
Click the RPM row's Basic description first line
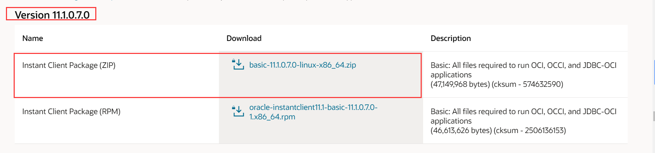pyautogui.click(x=523, y=112)
